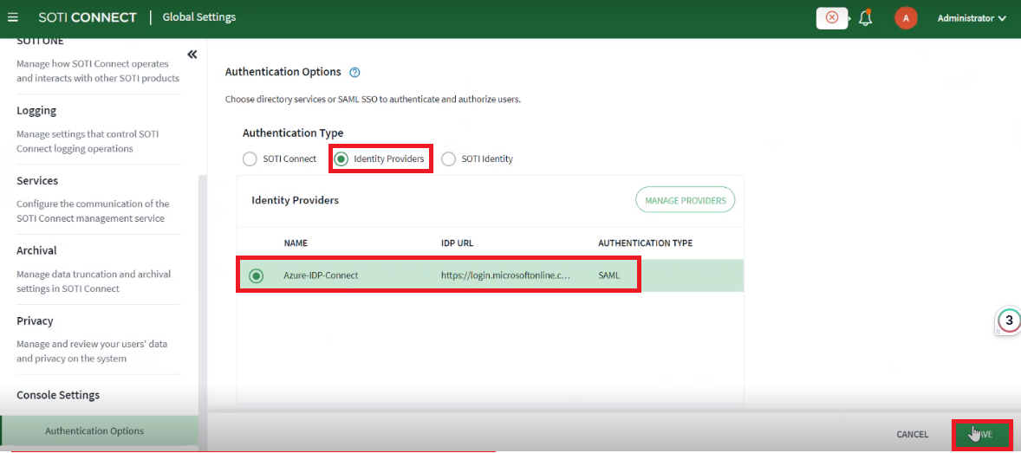The height and width of the screenshot is (453, 1021).
Task: Select Authentication Options sidebar item
Action: [x=94, y=430]
